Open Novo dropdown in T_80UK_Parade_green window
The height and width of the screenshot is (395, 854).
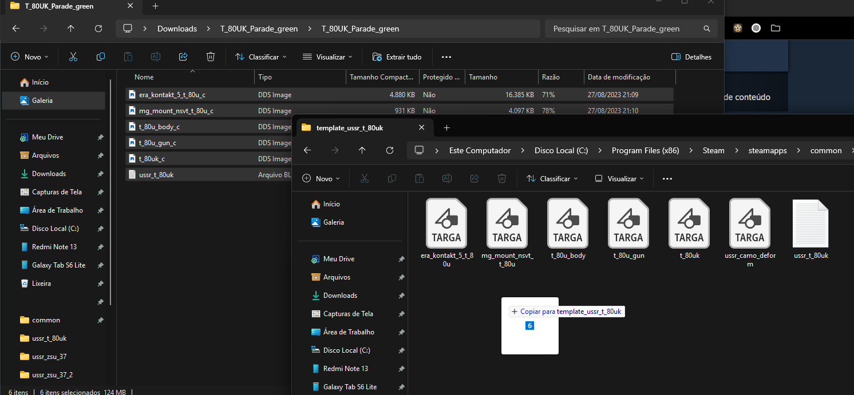tap(30, 57)
